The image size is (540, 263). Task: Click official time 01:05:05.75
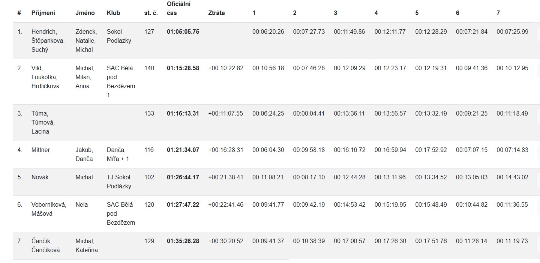point(183,32)
